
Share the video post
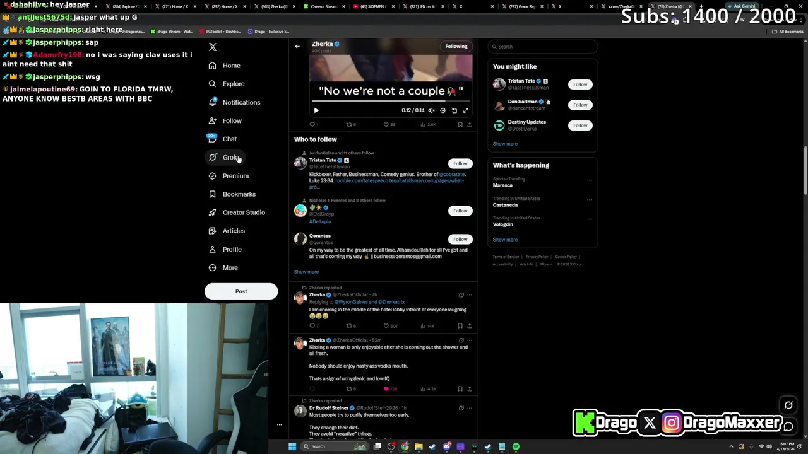[x=469, y=125]
